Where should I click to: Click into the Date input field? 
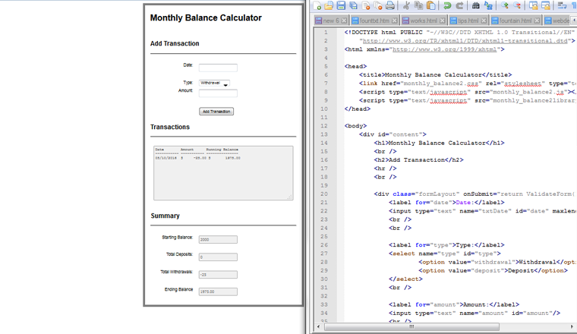click(x=218, y=68)
